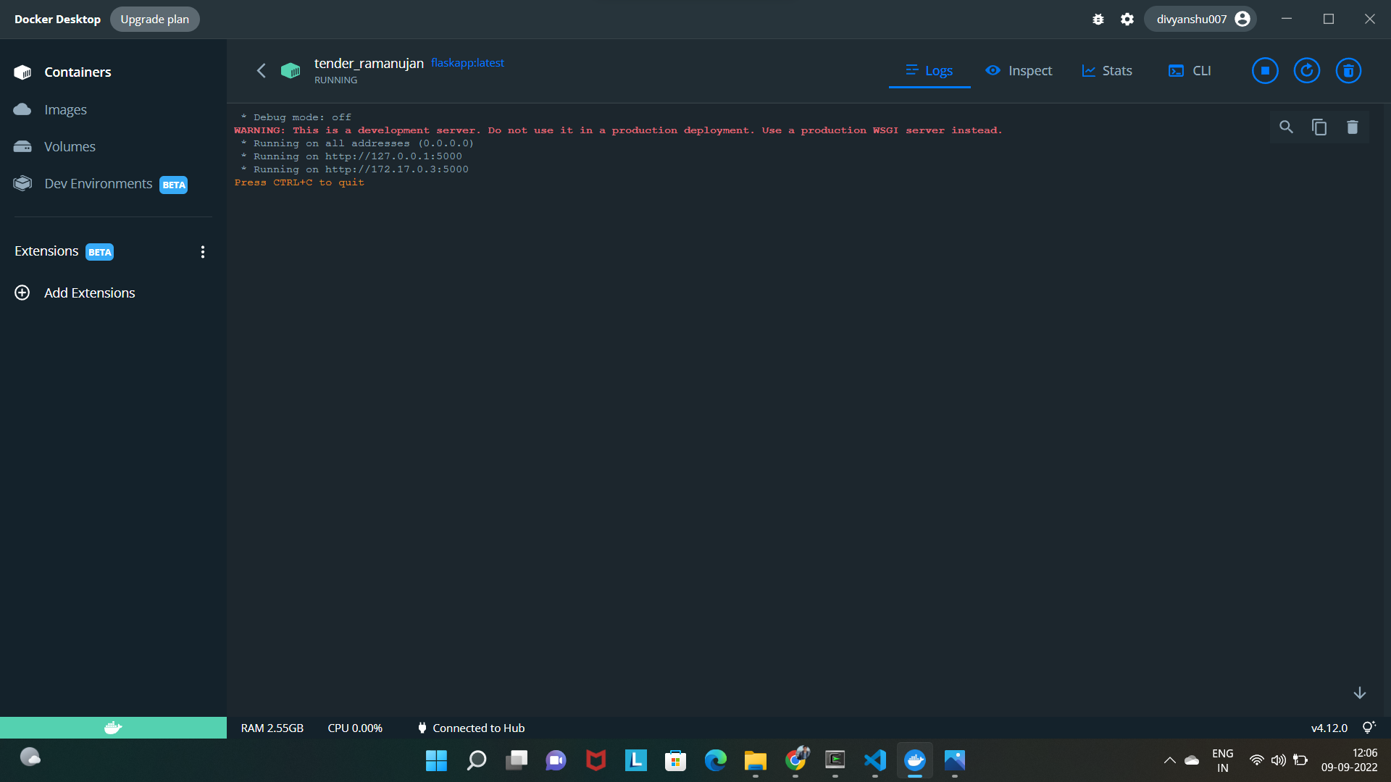Open the Stats tab
The width and height of the screenshot is (1391, 782).
(1106, 70)
